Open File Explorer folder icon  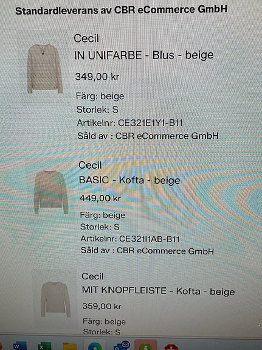click(x=69, y=346)
